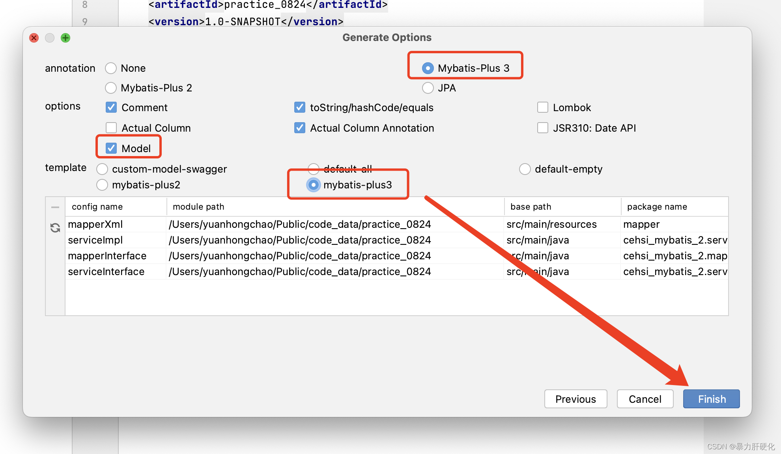The width and height of the screenshot is (781, 454).
Task: Select Mybatis-Plus 2 annotation radio
Action: [111, 88]
